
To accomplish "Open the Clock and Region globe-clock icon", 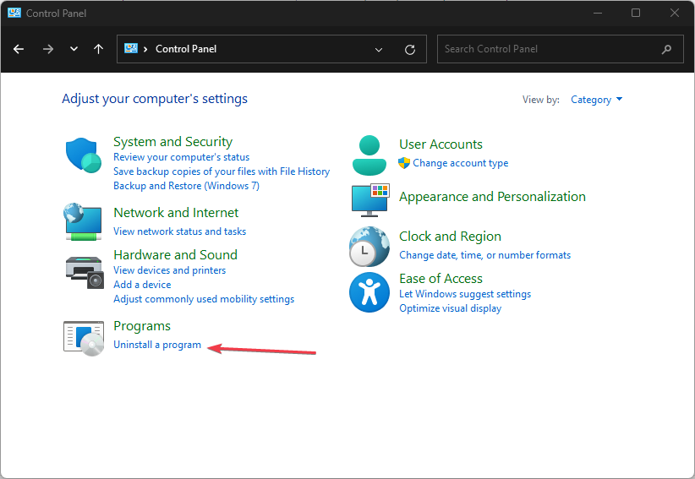I will pos(369,247).
